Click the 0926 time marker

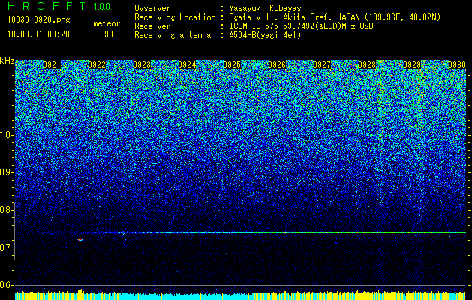(277, 64)
